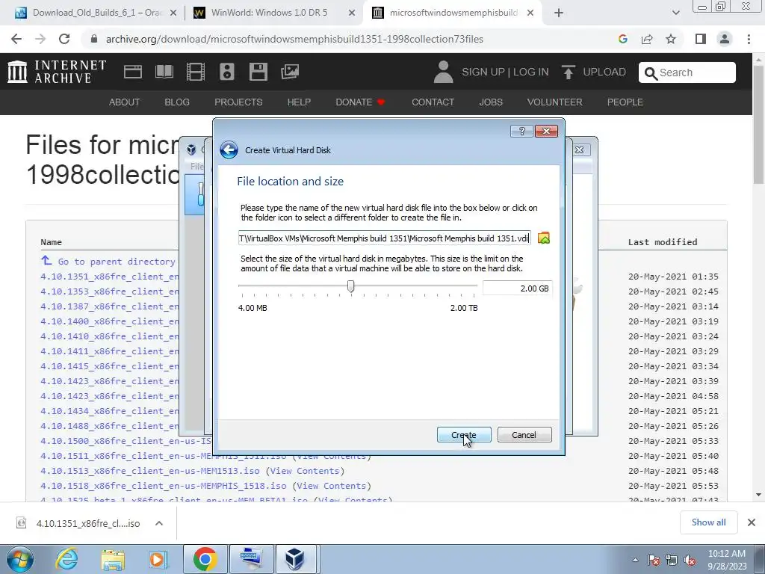Image resolution: width=765 pixels, height=574 pixels.
Task: Open download options for the 4.10.1351 iso
Action: 159,523
